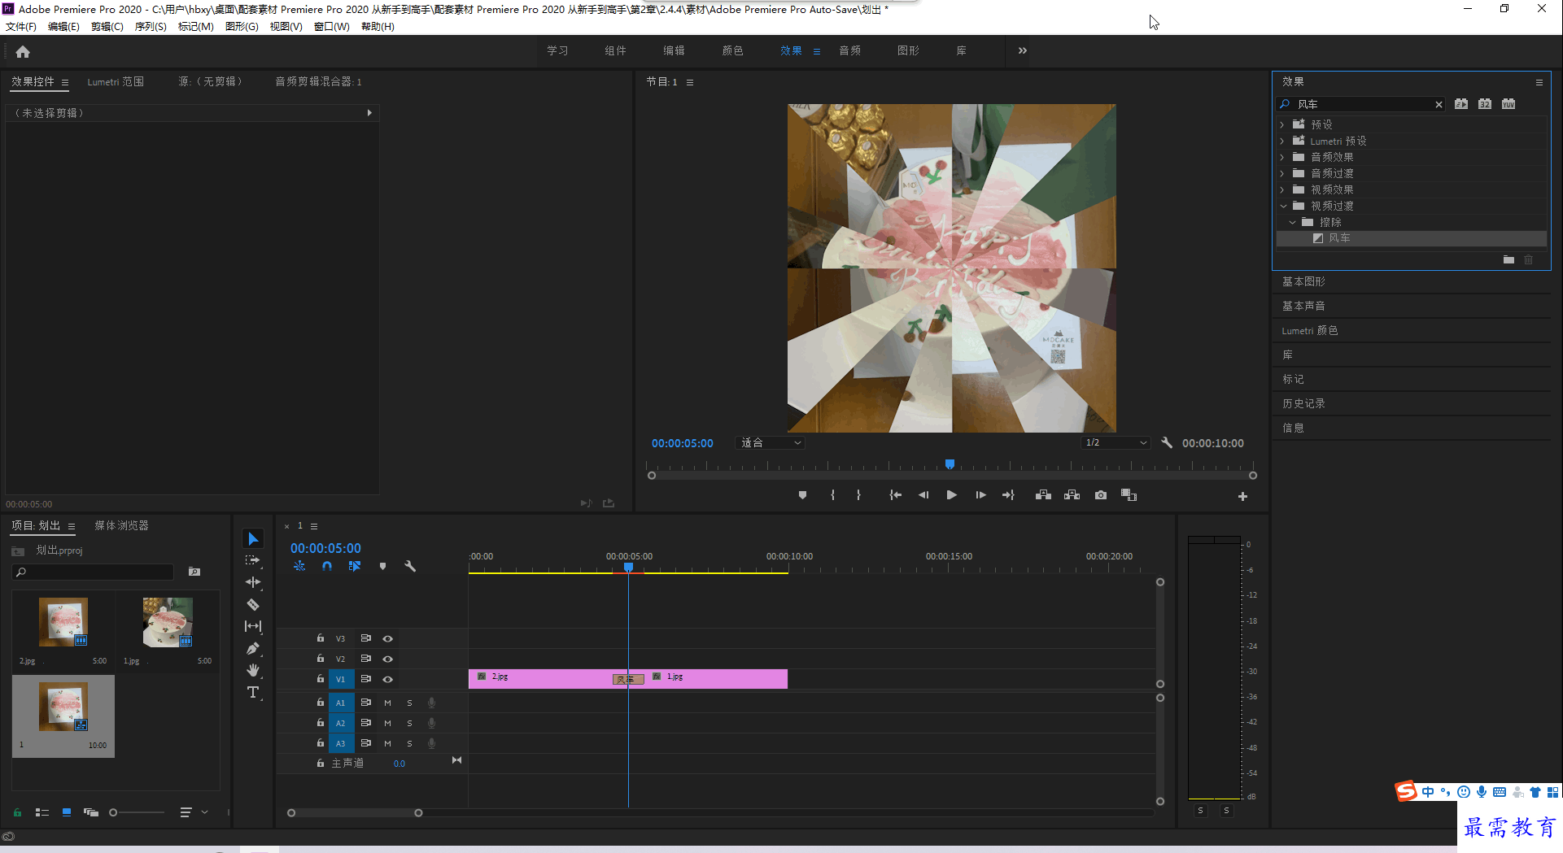Screen dimensions: 1563x853
Task: Open the zoom level dropdown 适合
Action: [771, 443]
